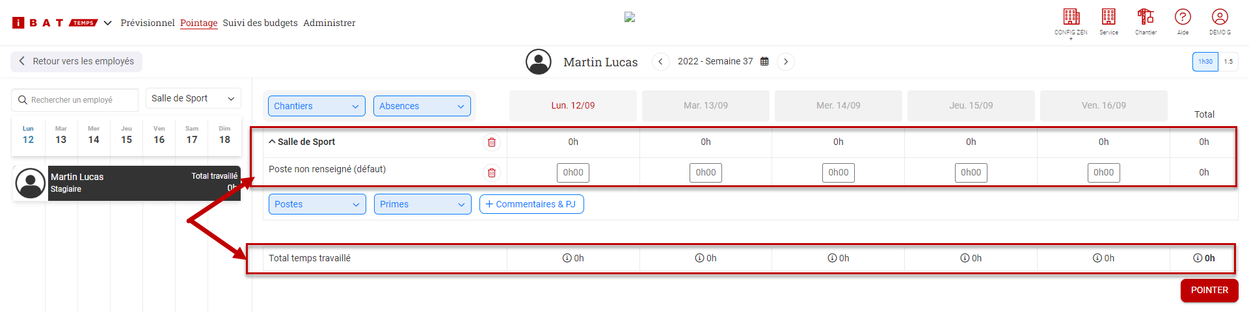Open the Suivi des budgets menu
The image size is (1249, 312).
click(260, 23)
